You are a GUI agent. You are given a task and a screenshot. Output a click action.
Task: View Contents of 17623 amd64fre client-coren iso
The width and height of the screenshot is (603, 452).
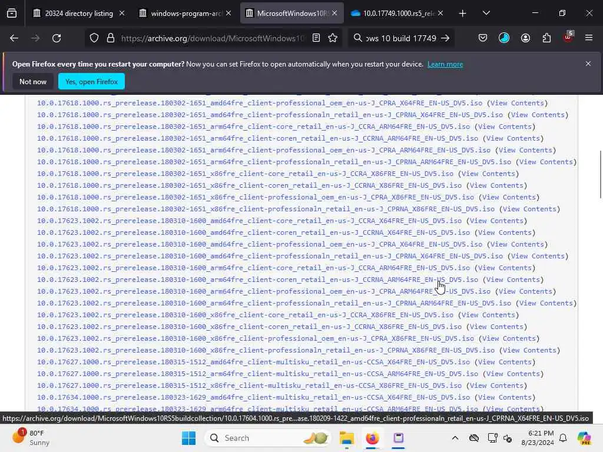coord(505,232)
